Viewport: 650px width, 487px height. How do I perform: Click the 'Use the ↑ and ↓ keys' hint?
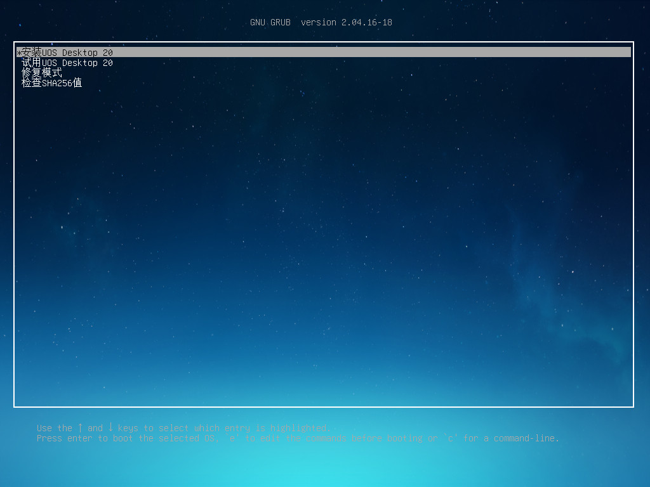pos(183,428)
